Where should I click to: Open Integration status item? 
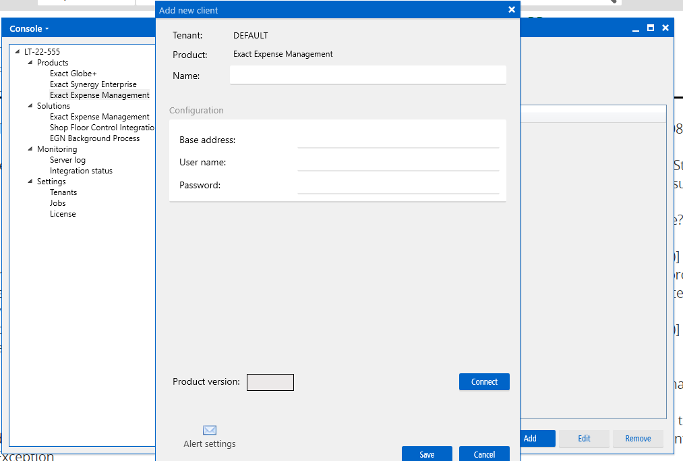pyautogui.click(x=81, y=171)
